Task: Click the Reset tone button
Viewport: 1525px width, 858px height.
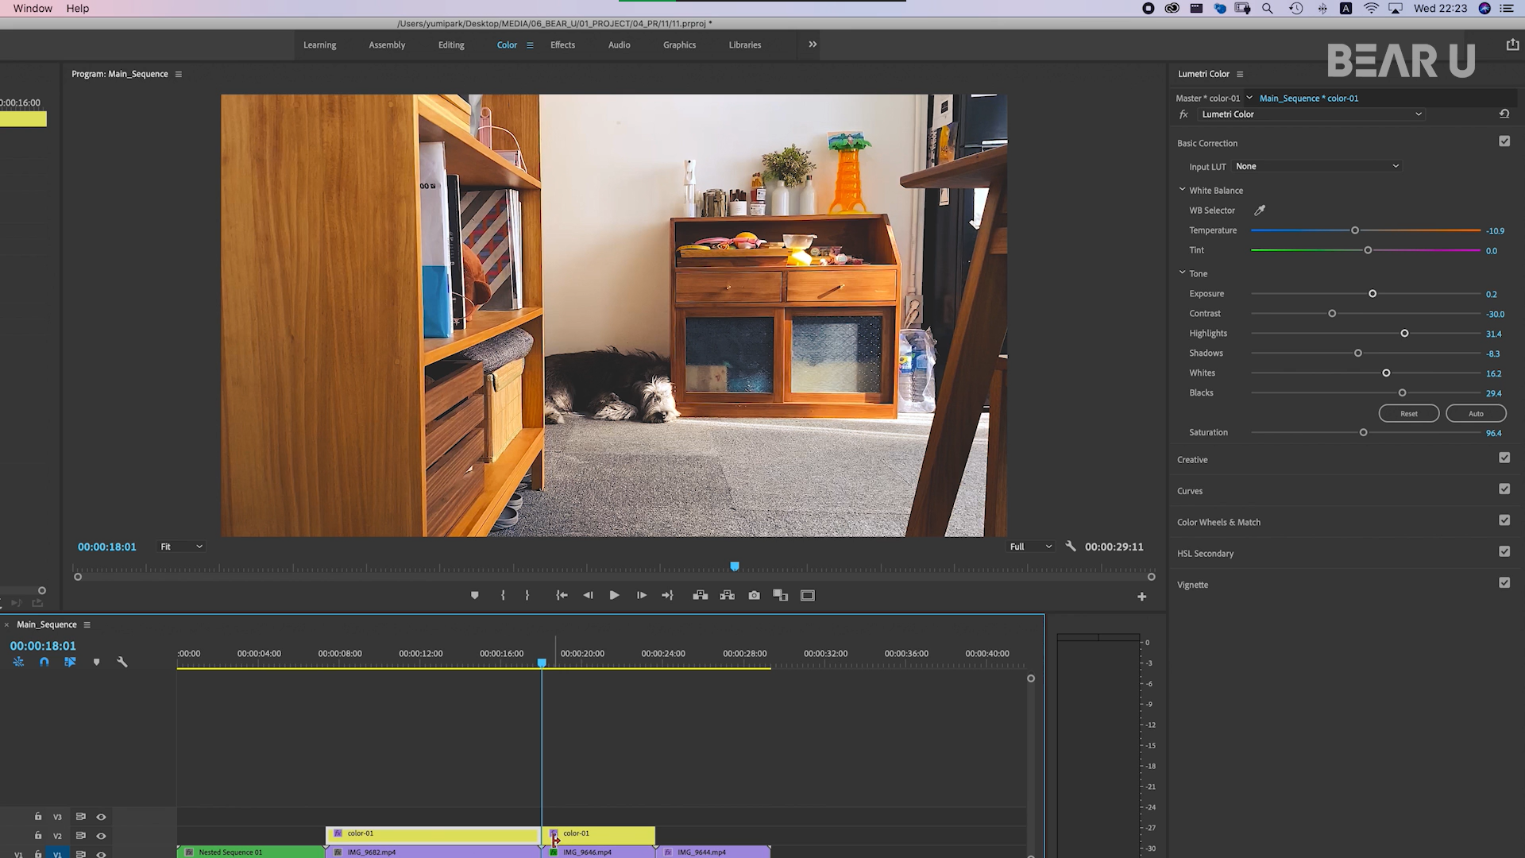Action: point(1408,414)
